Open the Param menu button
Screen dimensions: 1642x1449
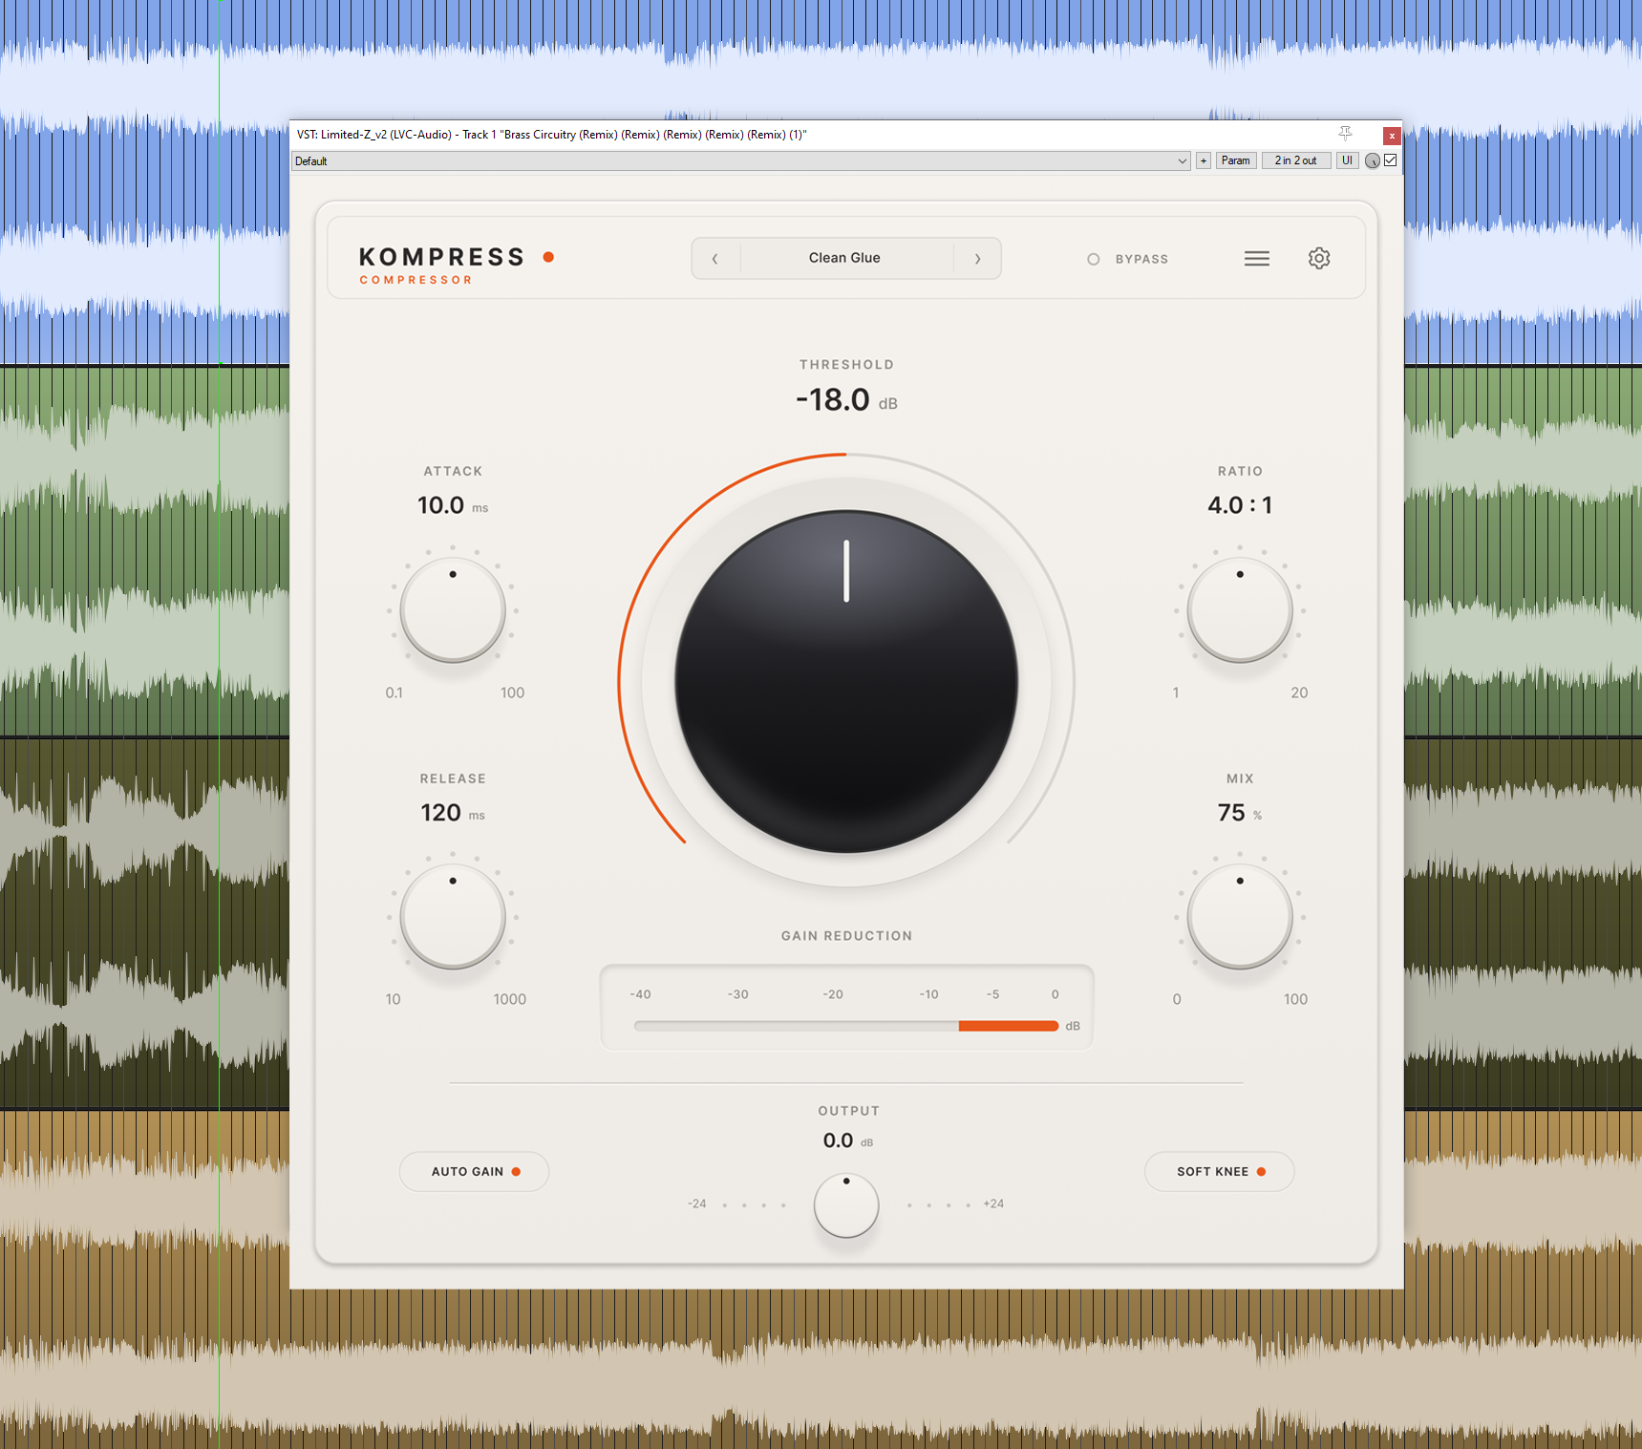[1235, 160]
